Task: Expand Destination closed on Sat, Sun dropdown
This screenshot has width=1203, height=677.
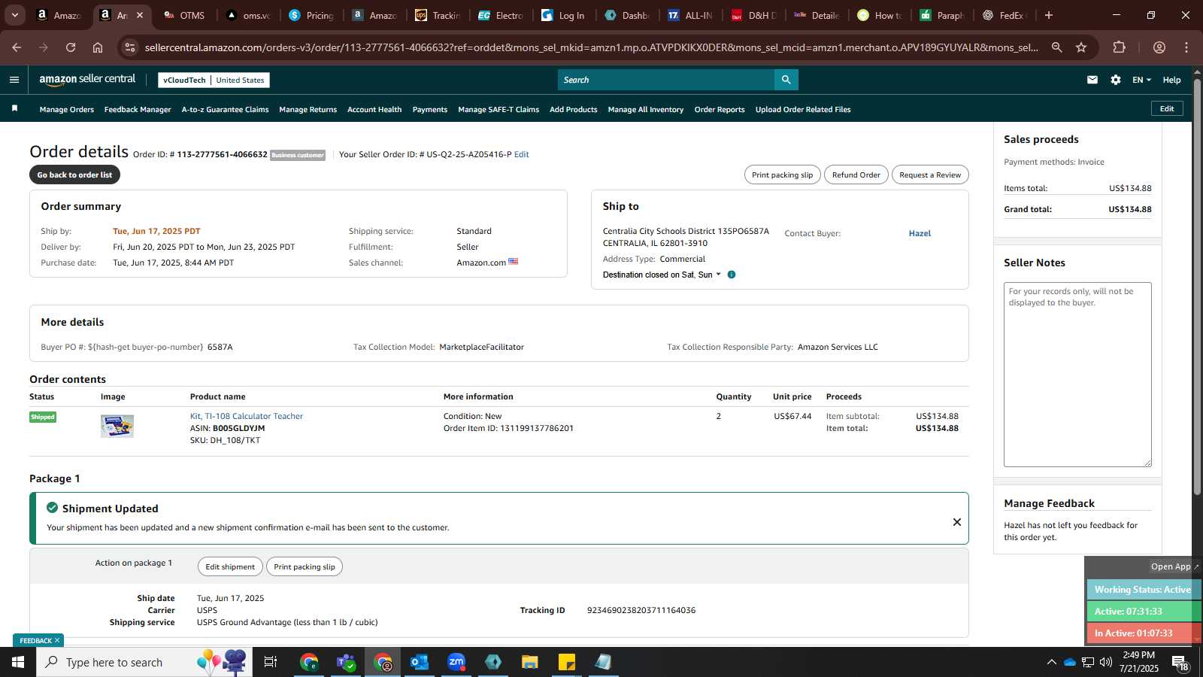Action: pyautogui.click(x=662, y=275)
